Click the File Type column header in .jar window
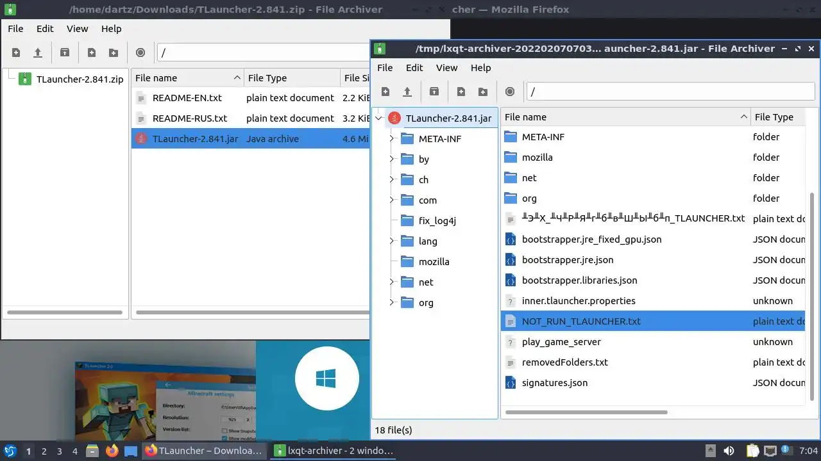This screenshot has height=461, width=821. click(x=777, y=117)
